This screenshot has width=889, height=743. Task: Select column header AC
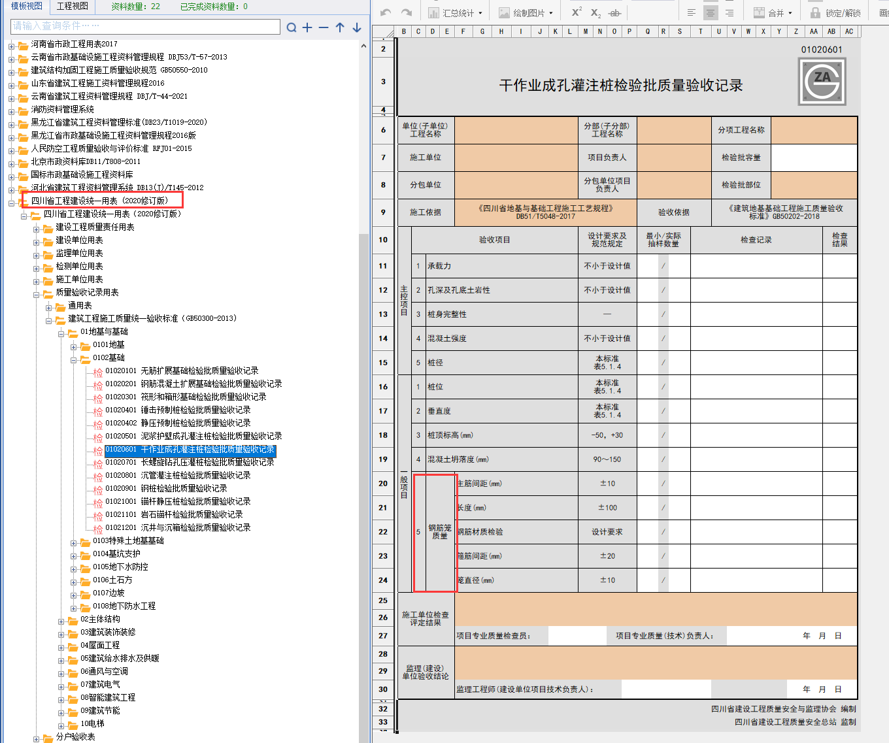point(849,31)
